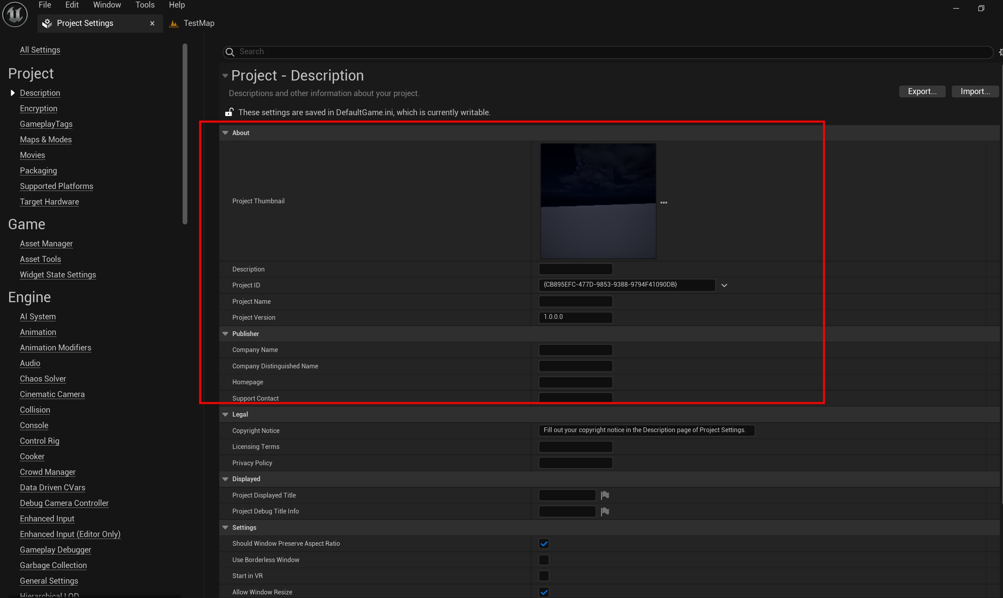Click the Copyright Notice text field
This screenshot has height=598, width=1003.
click(x=647, y=431)
